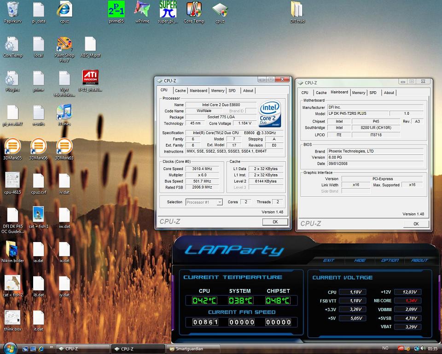The image size is (442, 354).
Task: Open ABOUT in LANParty Smartguardian
Action: (x=419, y=260)
